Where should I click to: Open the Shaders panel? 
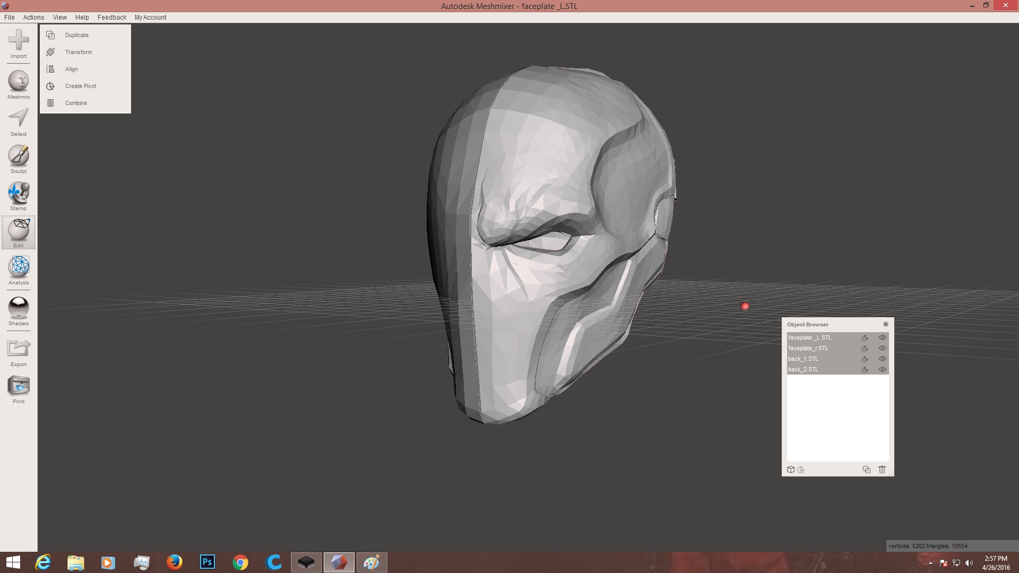[x=19, y=311]
